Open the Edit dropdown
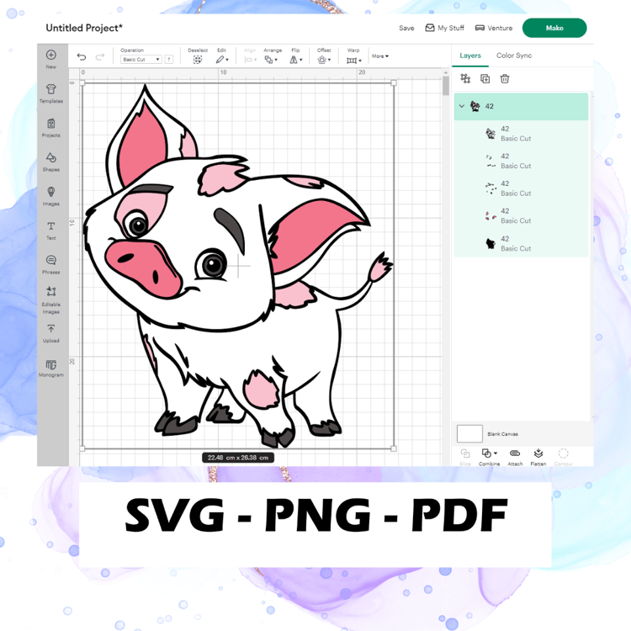 tap(222, 60)
